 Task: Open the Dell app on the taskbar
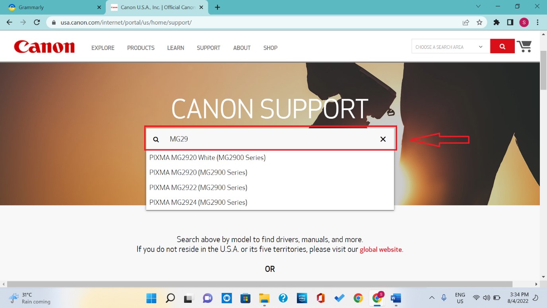coord(227,298)
